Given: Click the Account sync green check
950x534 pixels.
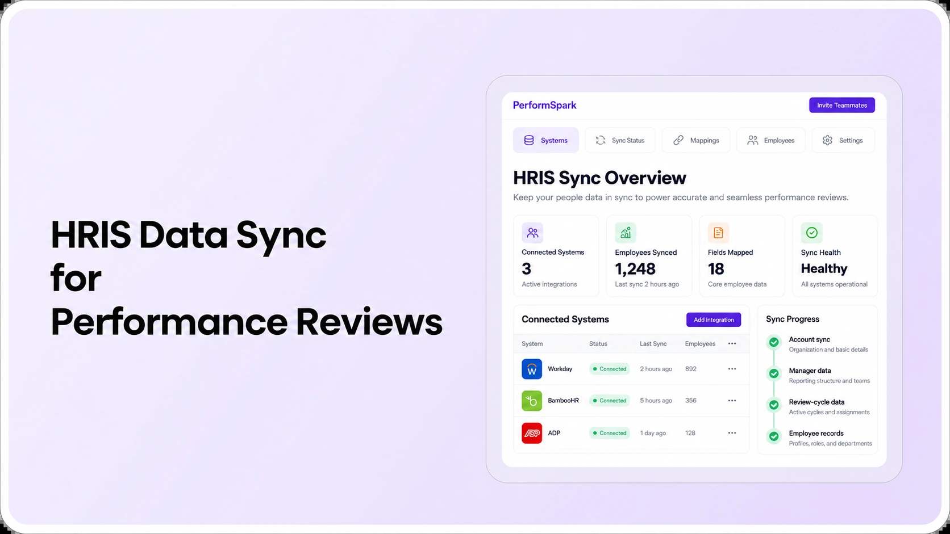Looking at the screenshot, I should [773, 342].
